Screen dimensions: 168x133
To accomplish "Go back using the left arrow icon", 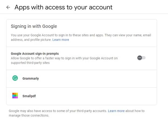I will click(8, 8).
